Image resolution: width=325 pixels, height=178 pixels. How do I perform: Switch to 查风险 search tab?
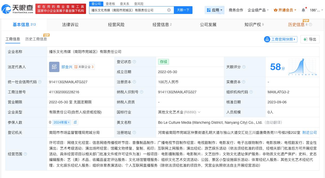click(139, 4)
